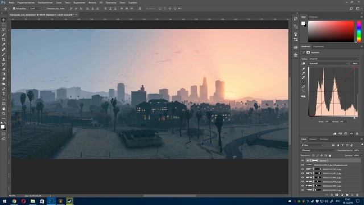
Task: Toggle lock position of layer
Action: [x=321, y=155]
